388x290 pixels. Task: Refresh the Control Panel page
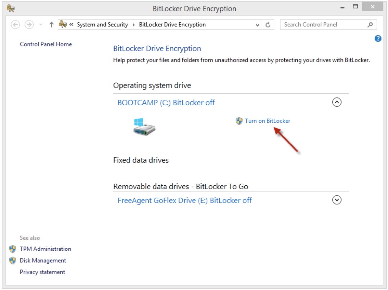click(268, 25)
